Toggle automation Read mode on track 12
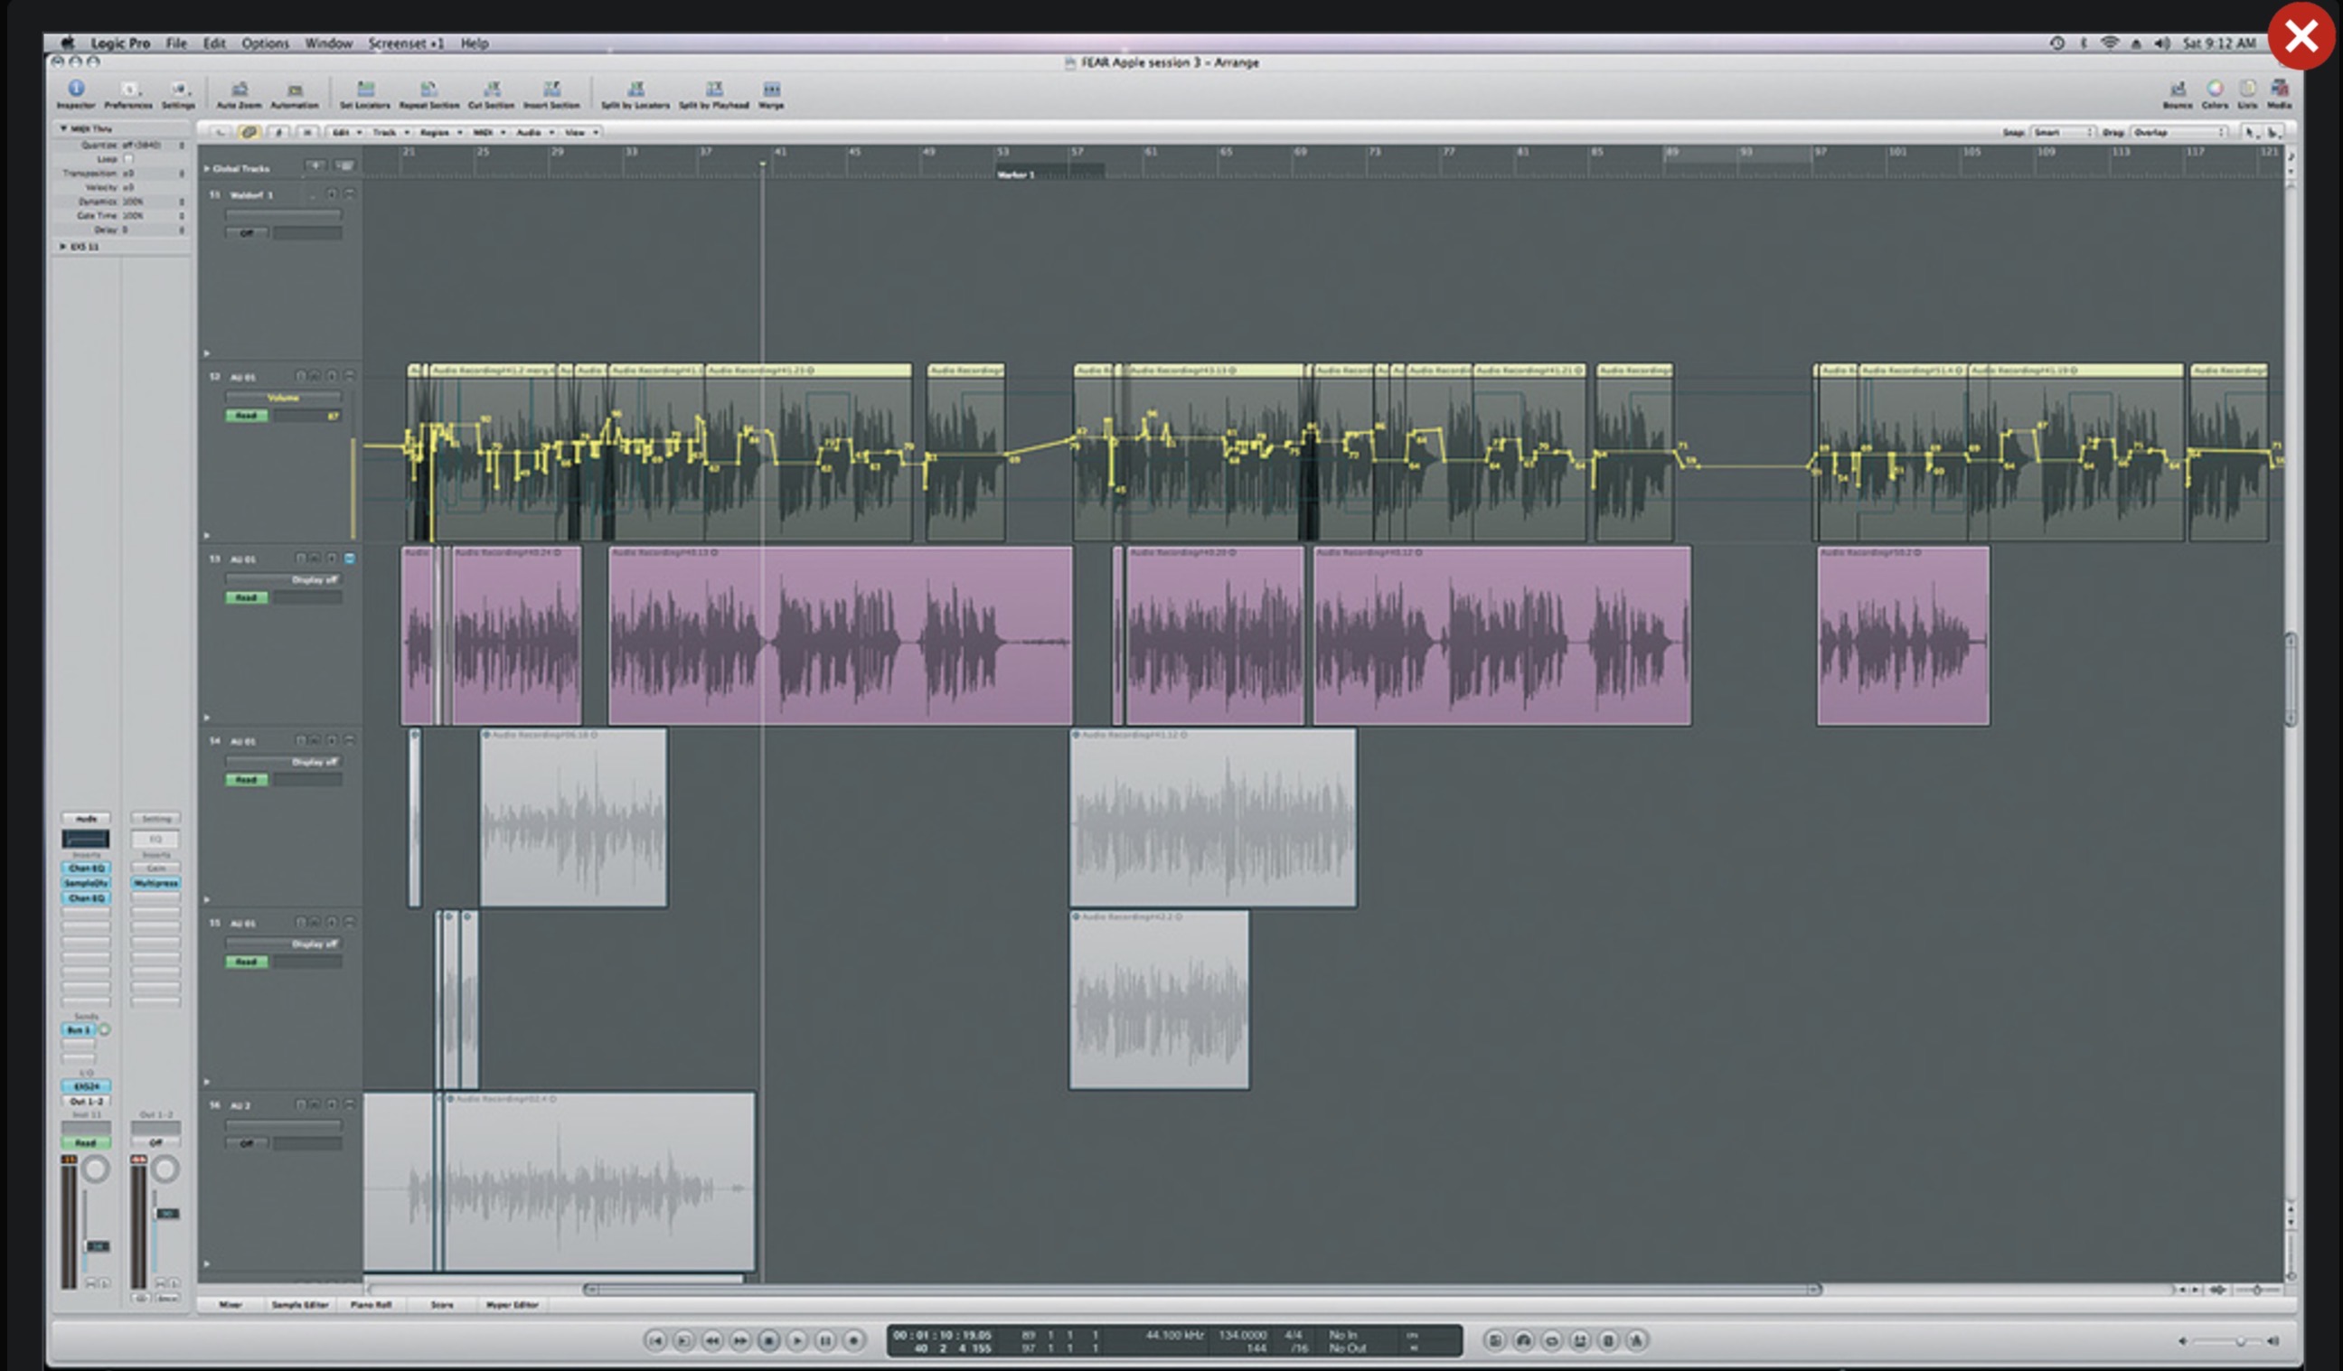Image resolution: width=2343 pixels, height=1371 pixels. pyautogui.click(x=247, y=416)
